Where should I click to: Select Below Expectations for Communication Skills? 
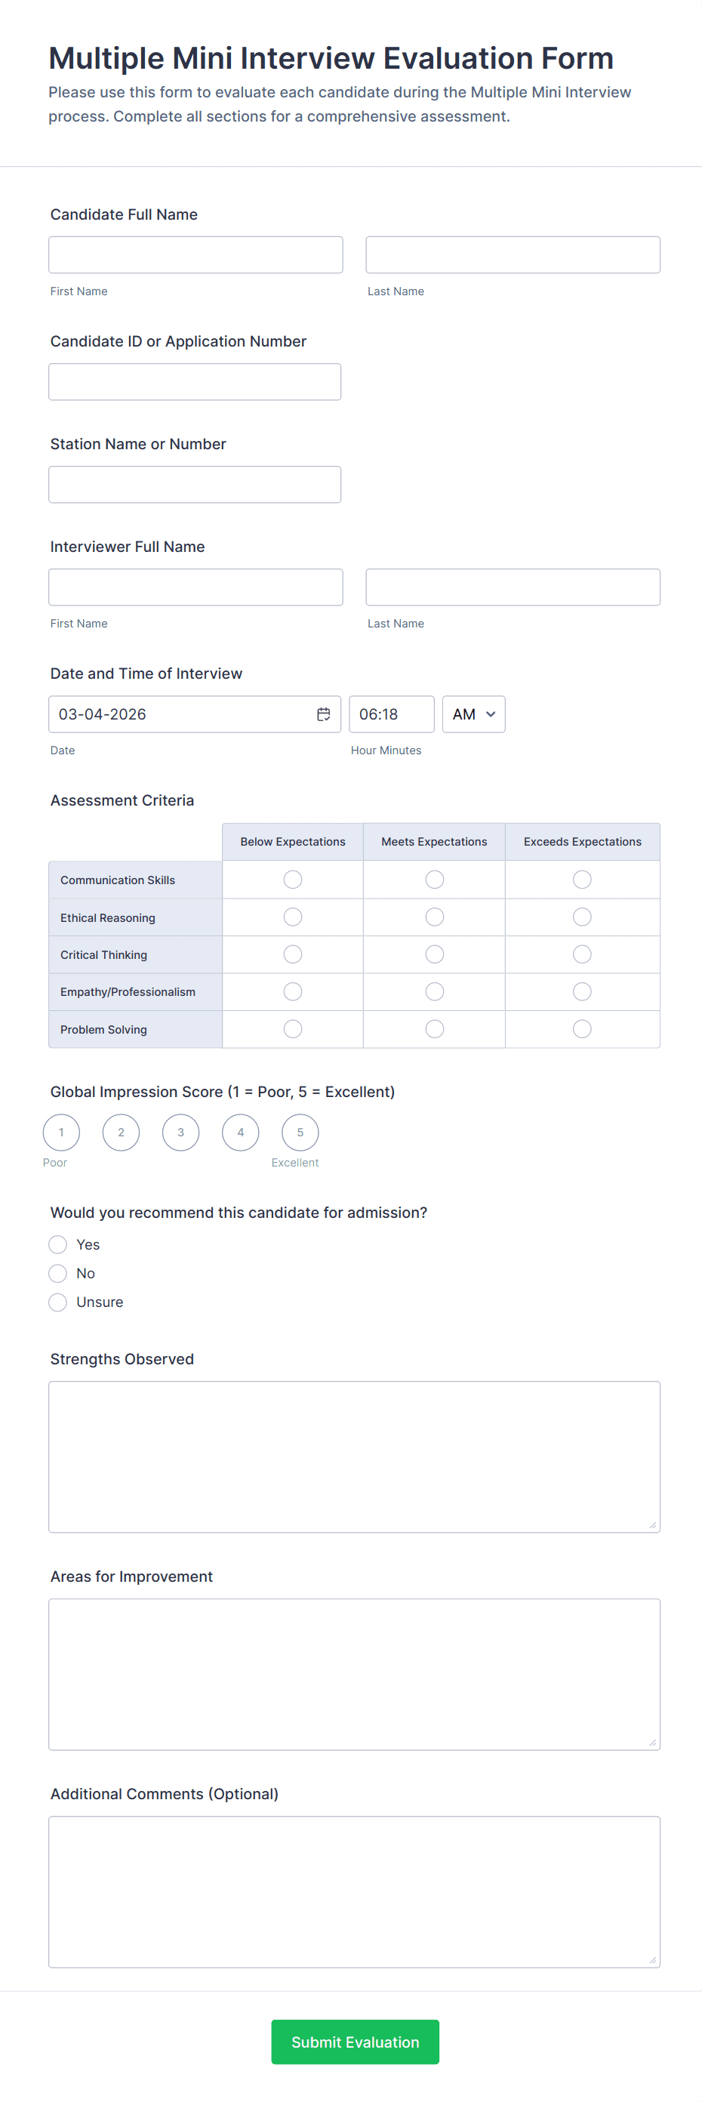pos(293,880)
